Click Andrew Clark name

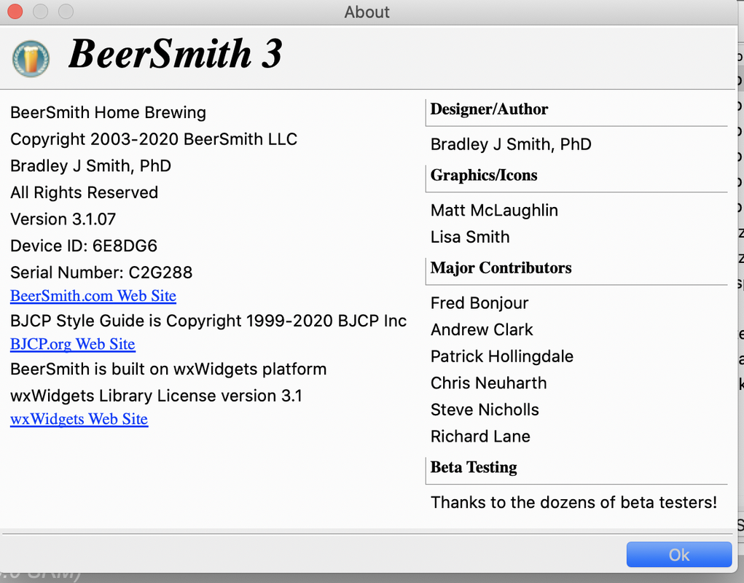(x=482, y=329)
